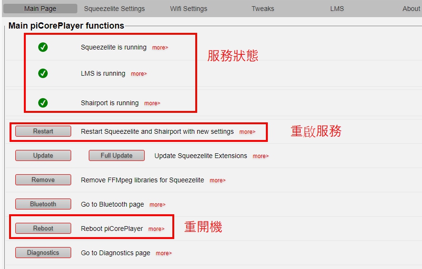Expand more> beside Shairport is running
The width and height of the screenshot is (422, 269).
click(x=152, y=103)
